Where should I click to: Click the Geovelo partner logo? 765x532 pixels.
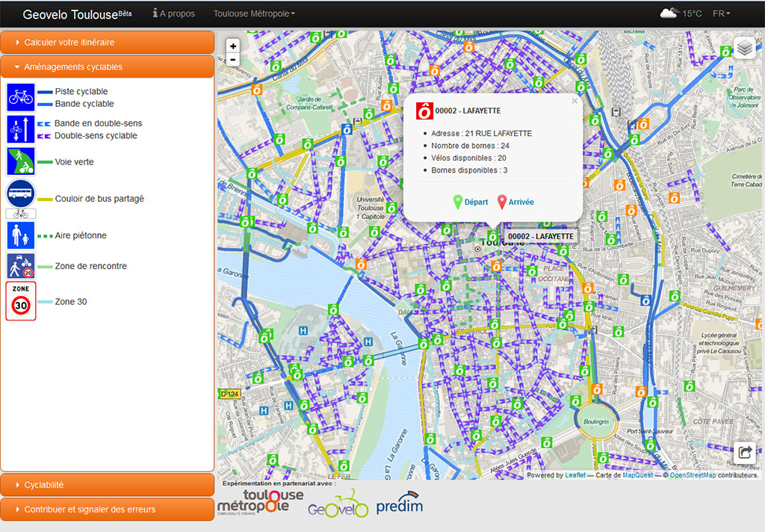pyautogui.click(x=338, y=504)
